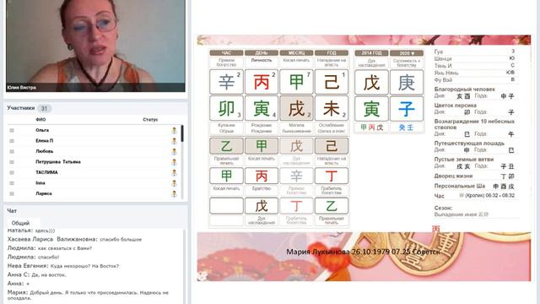Click chat message from Нева Евгения

click(63, 266)
